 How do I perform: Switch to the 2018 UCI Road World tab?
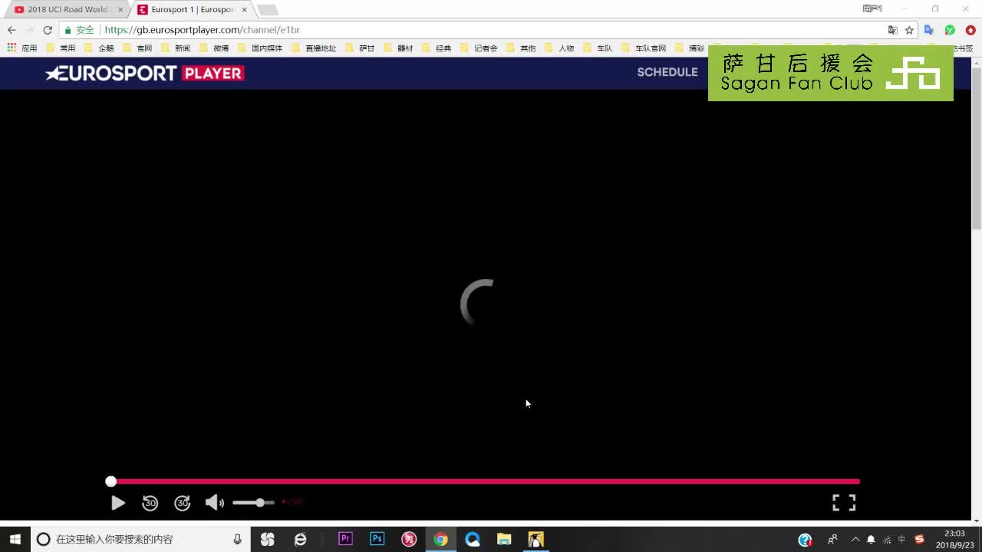pos(68,10)
